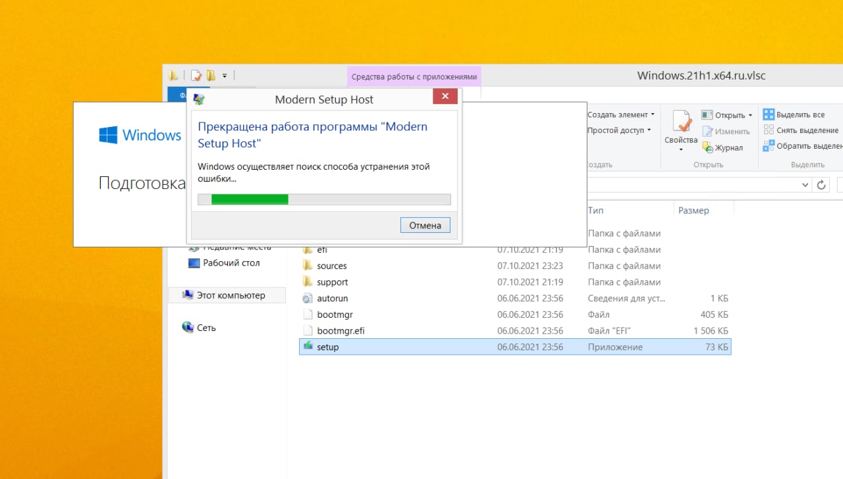Image resolution: width=843 pixels, height=479 pixels.
Task: Click the Изменить icon in ribbon
Action: [707, 132]
